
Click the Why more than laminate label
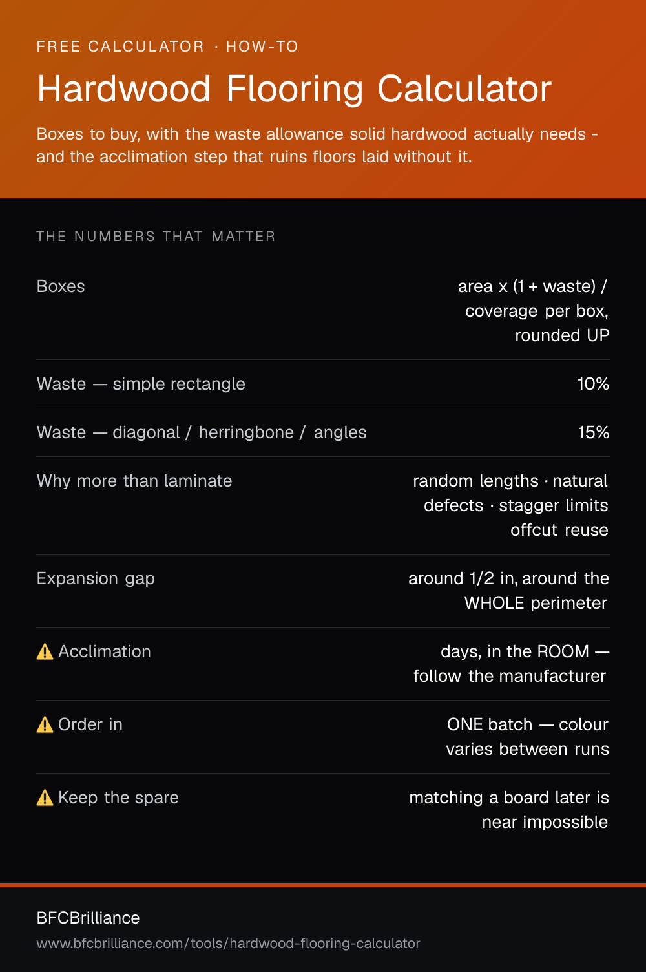click(134, 481)
